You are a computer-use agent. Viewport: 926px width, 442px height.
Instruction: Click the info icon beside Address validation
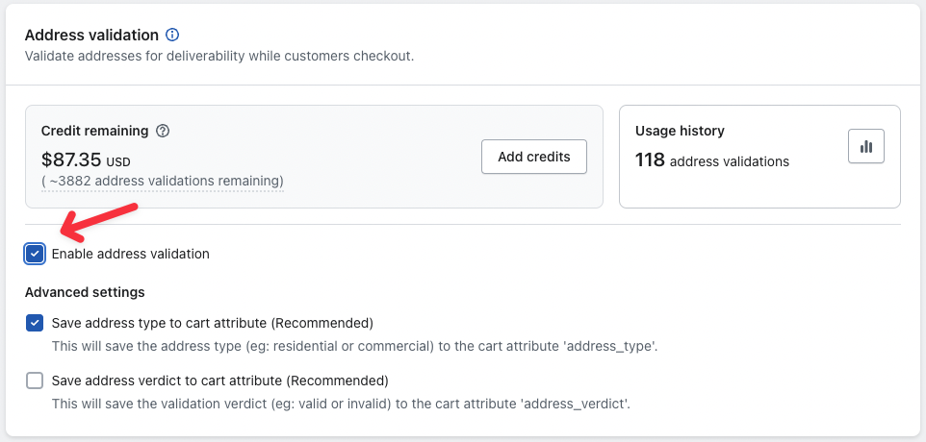[x=172, y=35]
